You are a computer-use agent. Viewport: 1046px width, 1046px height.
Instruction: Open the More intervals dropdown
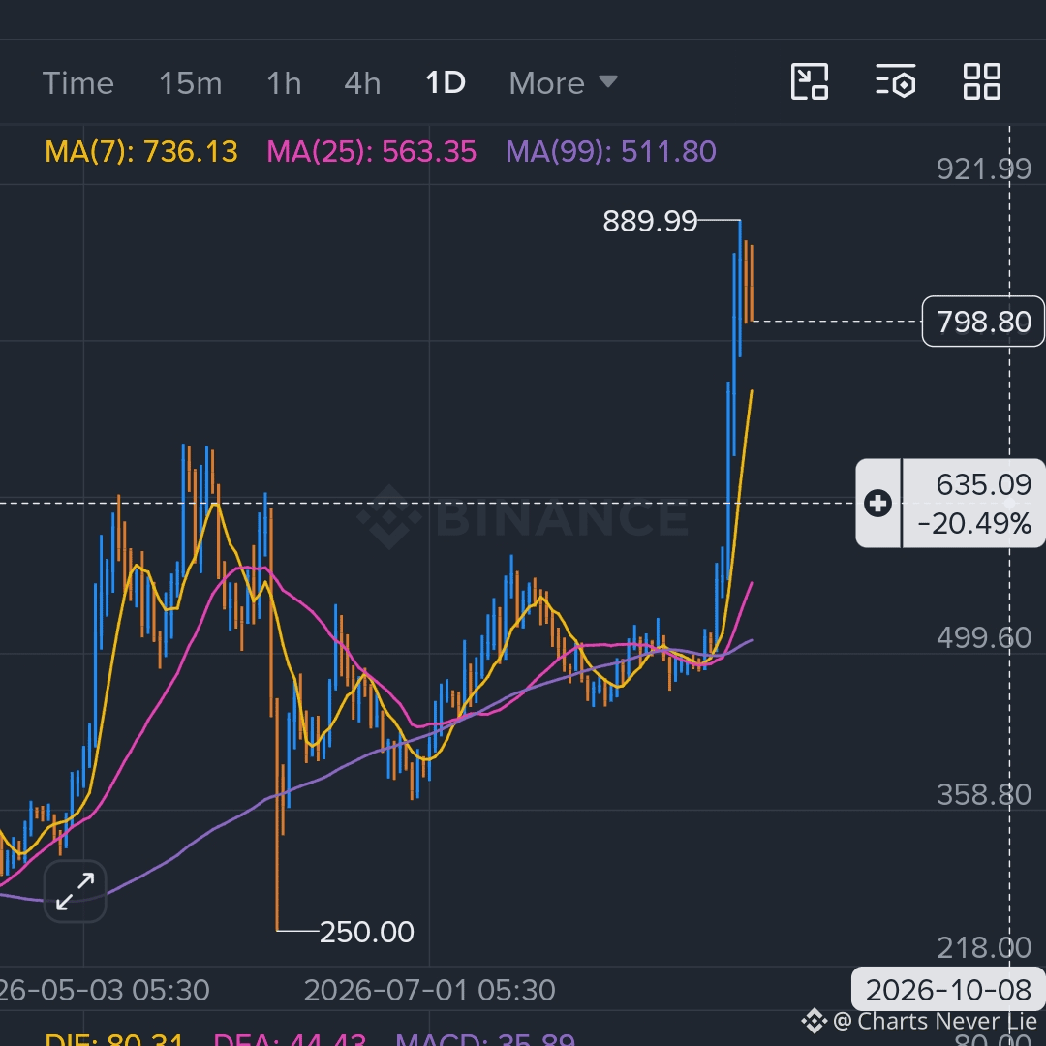click(x=563, y=83)
